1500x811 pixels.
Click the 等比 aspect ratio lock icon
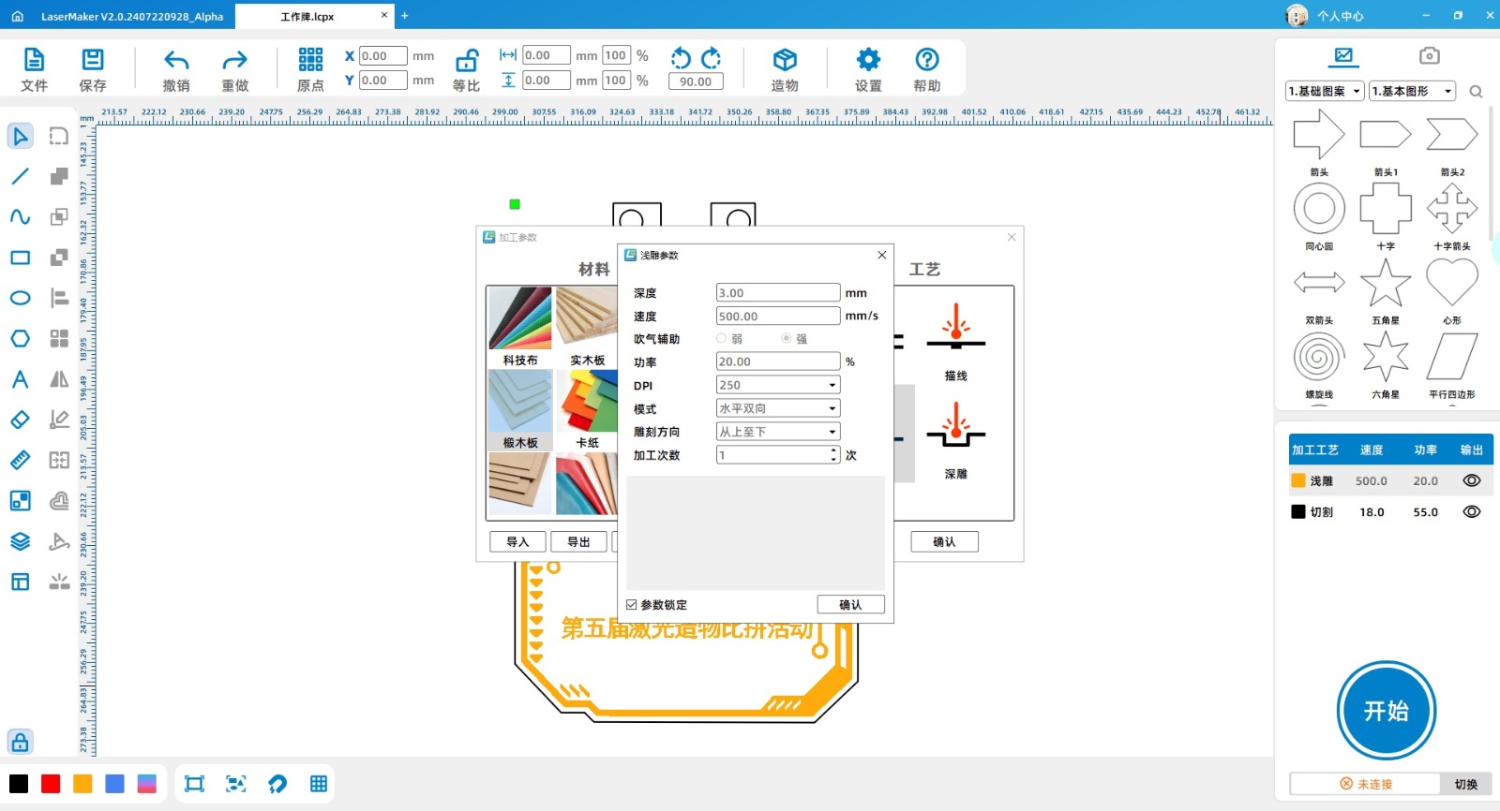pyautogui.click(x=466, y=62)
